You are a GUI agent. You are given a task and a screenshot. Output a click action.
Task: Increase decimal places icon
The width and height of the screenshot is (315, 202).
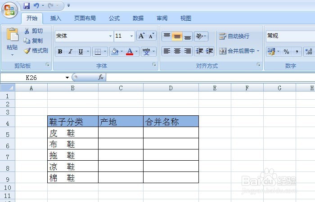pos(309,52)
